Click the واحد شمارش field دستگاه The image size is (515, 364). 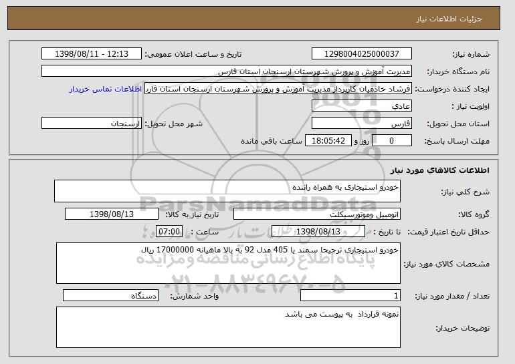[x=110, y=295]
